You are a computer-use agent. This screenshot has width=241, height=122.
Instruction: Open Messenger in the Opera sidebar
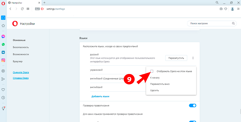3,36
